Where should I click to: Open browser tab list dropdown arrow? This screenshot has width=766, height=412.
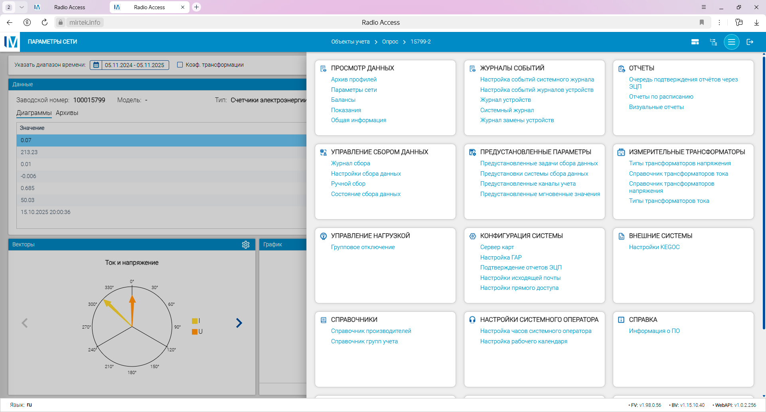pyautogui.click(x=22, y=7)
